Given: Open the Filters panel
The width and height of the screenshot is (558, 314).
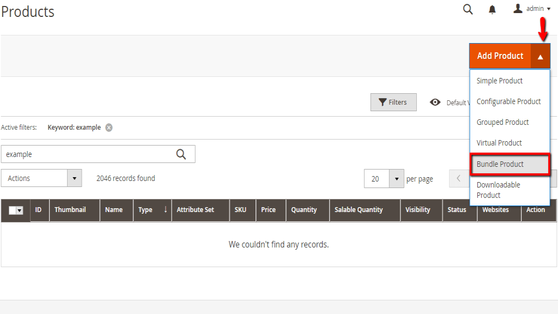Looking at the screenshot, I should pos(393,102).
